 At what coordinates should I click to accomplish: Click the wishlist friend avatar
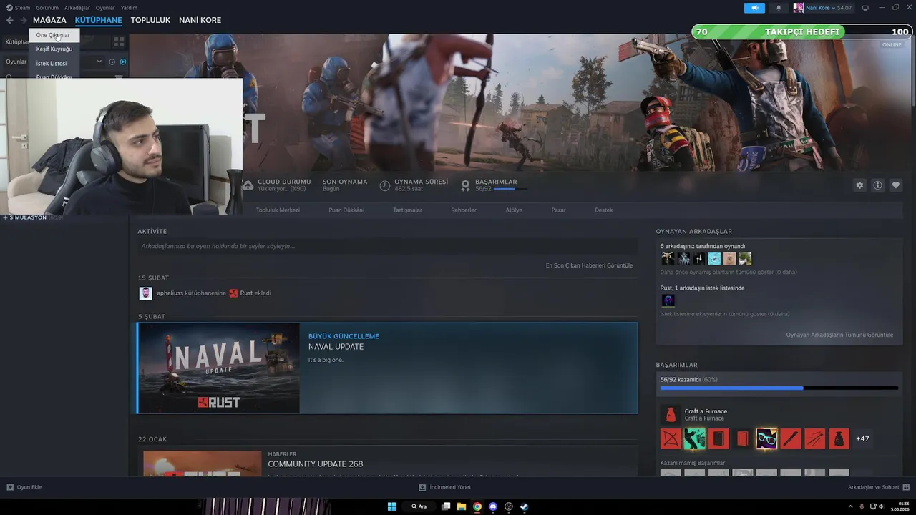point(668,300)
